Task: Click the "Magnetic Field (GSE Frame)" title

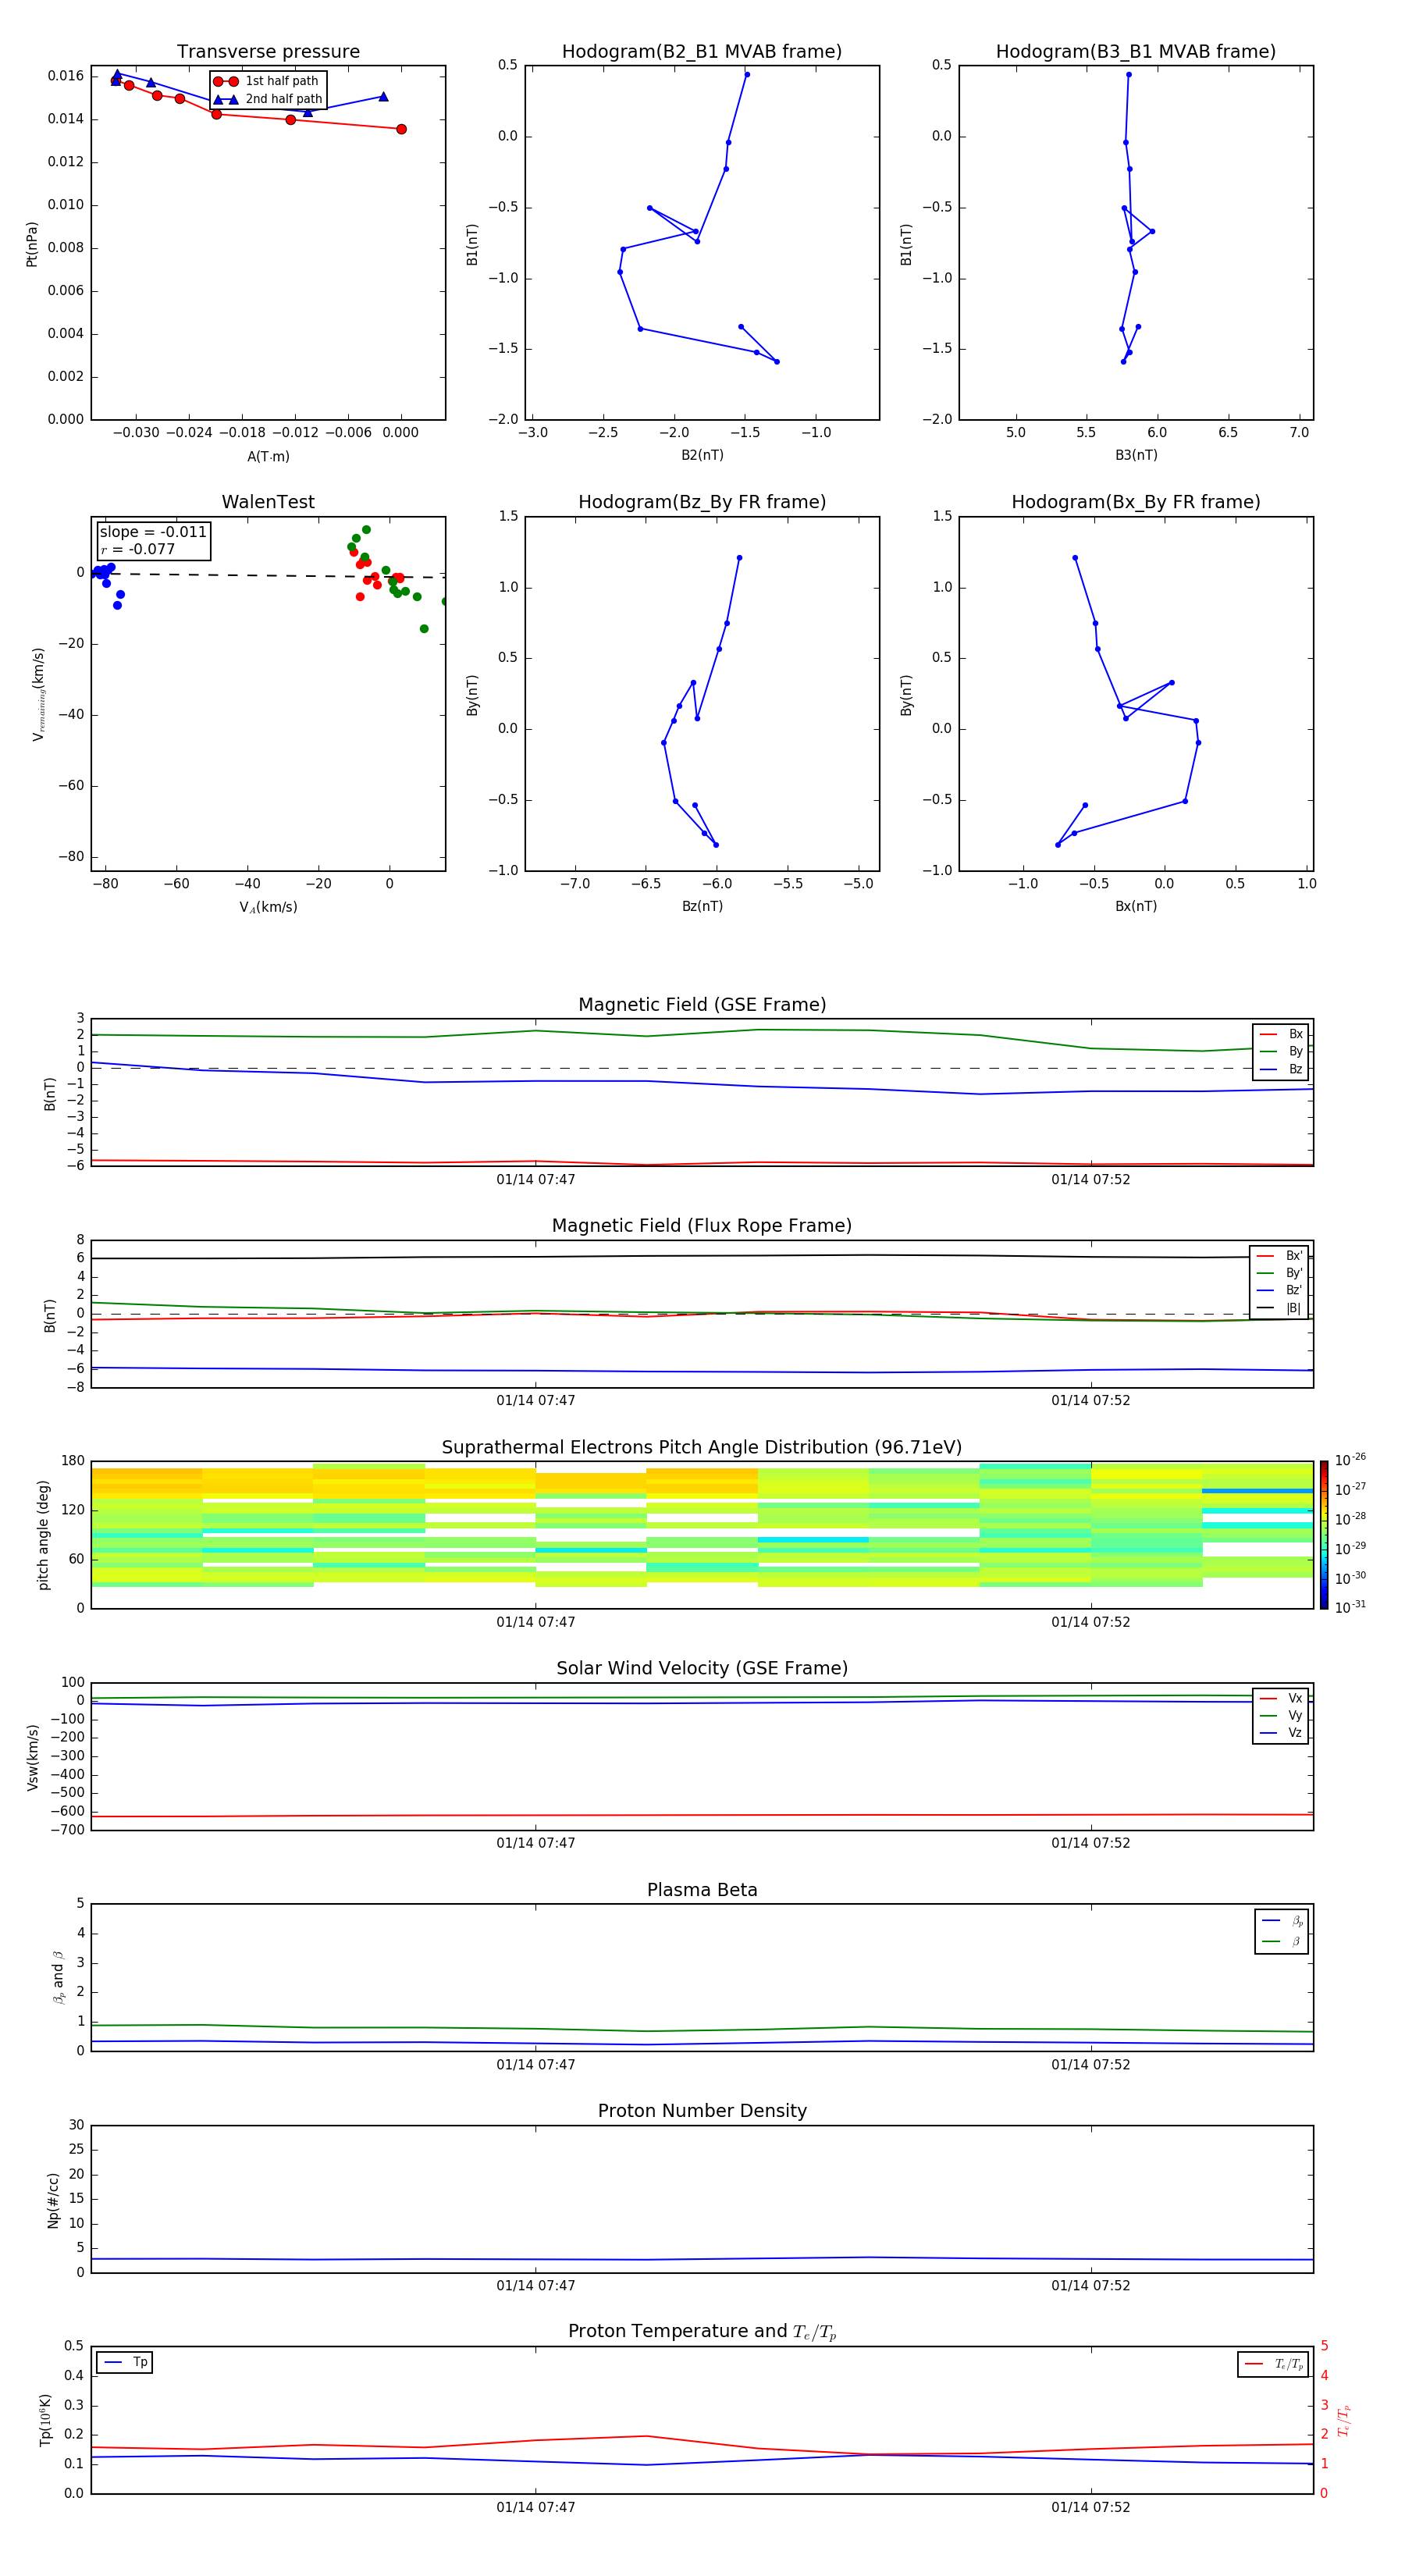Action: coord(702,1005)
